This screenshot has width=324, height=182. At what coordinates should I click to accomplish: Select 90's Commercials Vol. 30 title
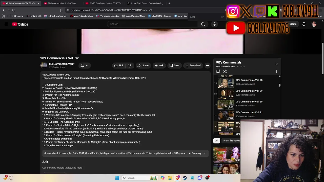[249, 102]
